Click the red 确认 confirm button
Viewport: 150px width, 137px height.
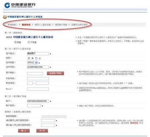[24, 131]
